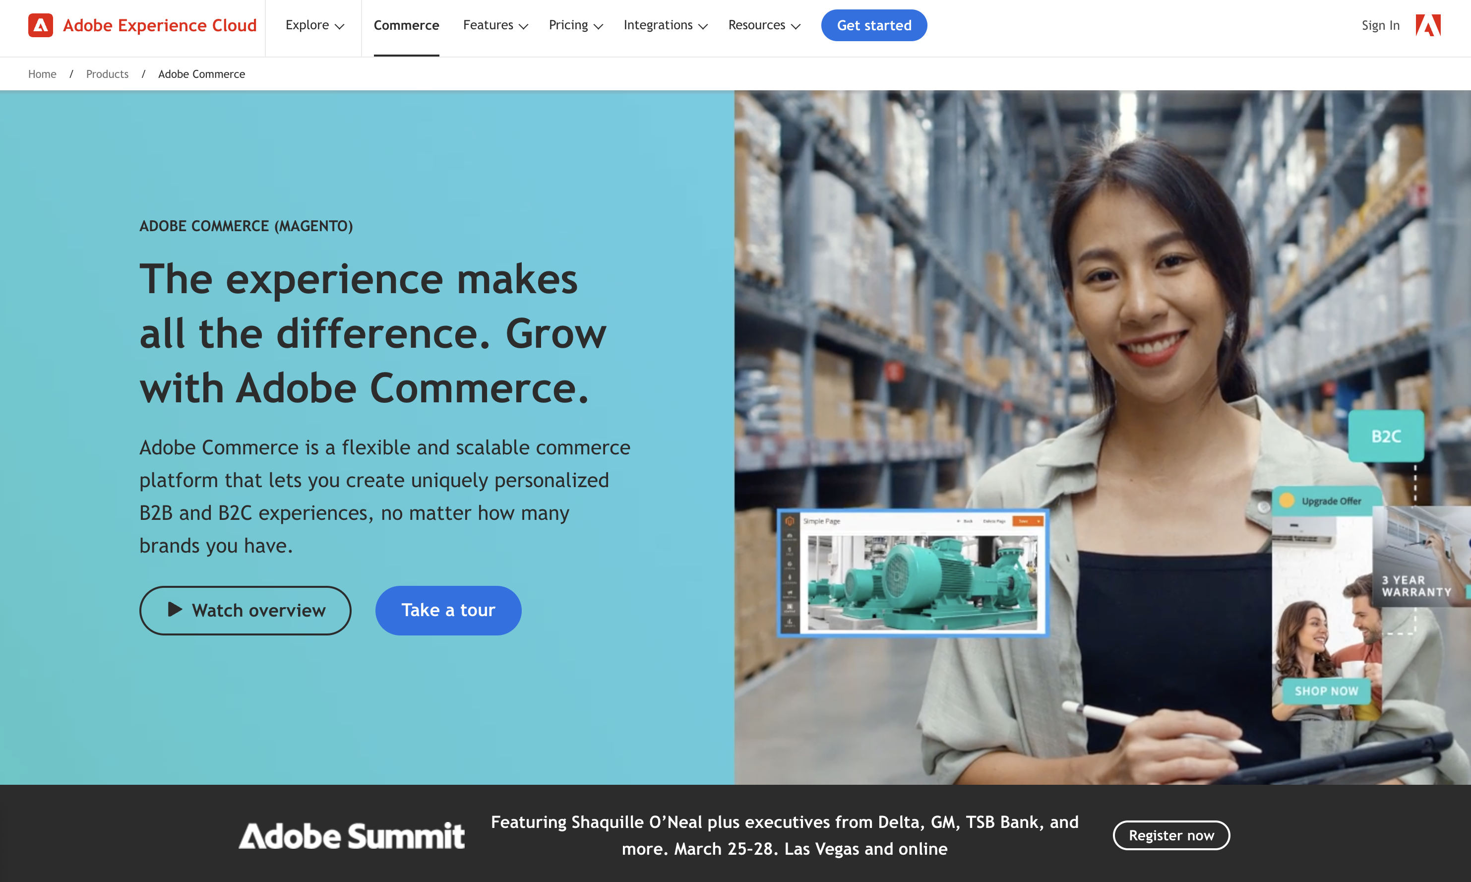Click the Get started button
This screenshot has width=1471, height=882.
coord(874,25)
